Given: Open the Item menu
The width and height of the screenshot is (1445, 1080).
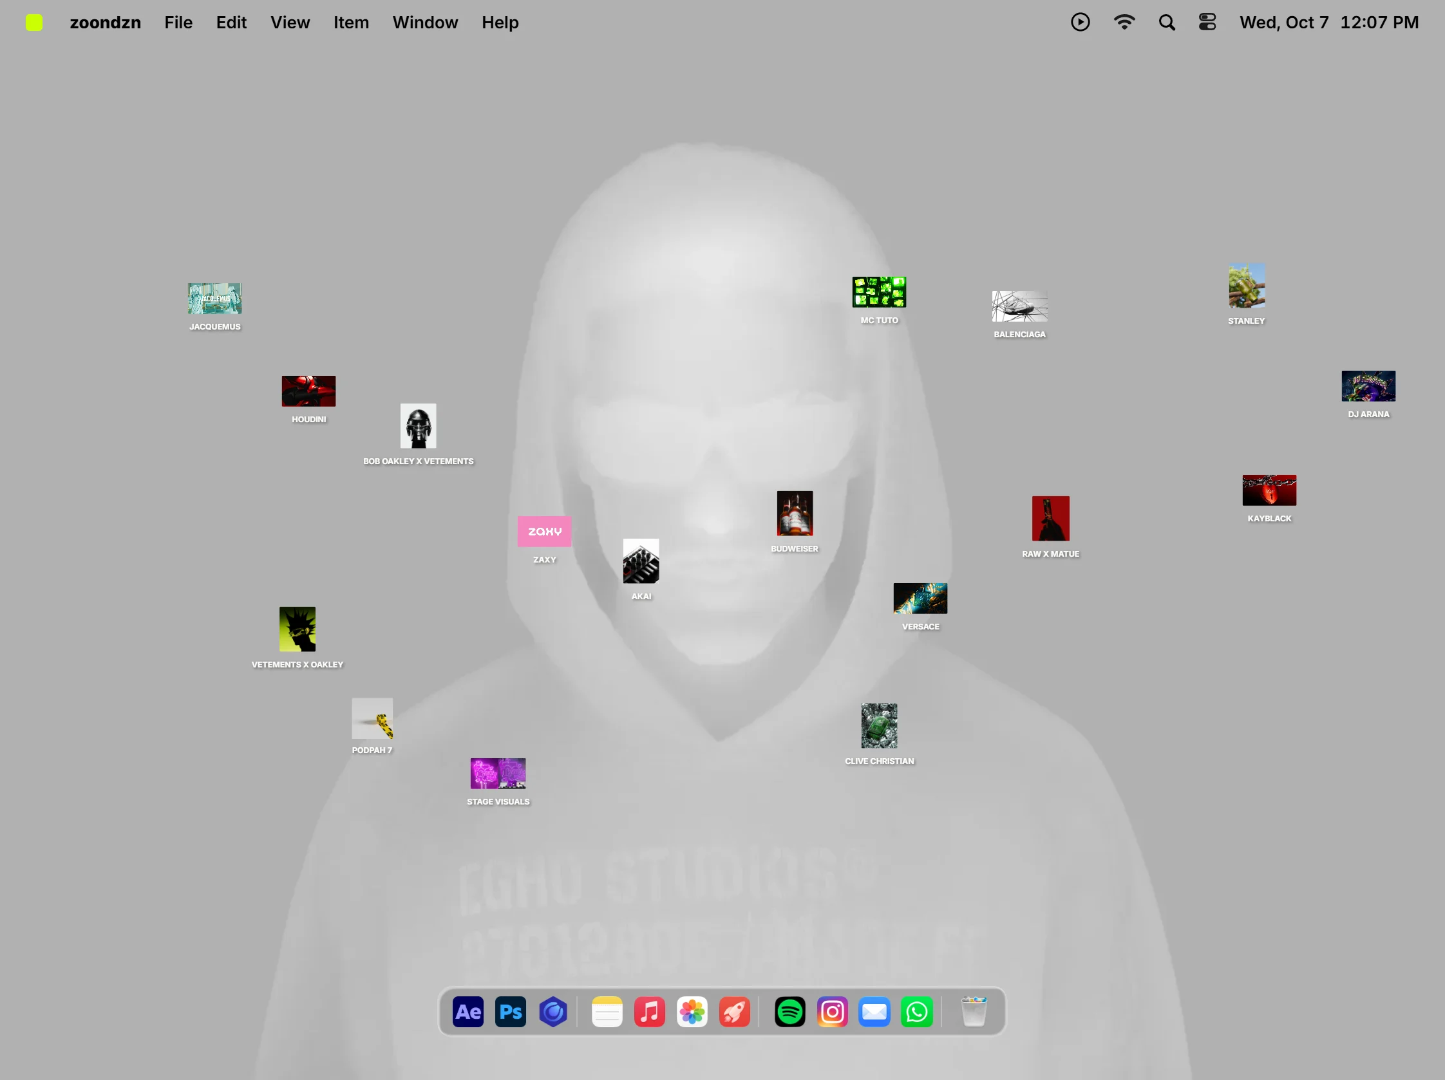Looking at the screenshot, I should [x=351, y=22].
